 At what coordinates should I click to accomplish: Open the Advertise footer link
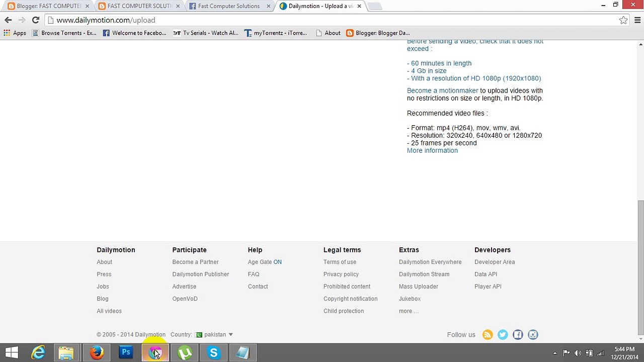[x=184, y=287]
